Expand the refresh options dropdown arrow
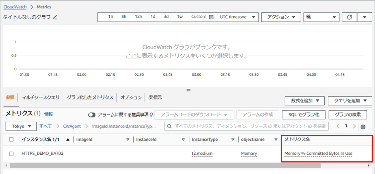The image size is (375, 174). (365, 17)
